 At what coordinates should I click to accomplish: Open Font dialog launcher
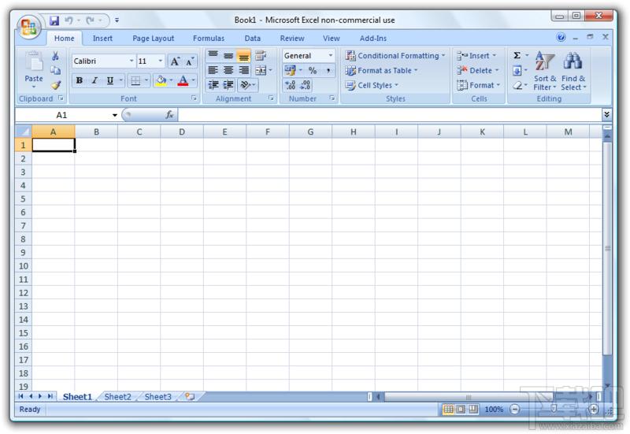click(x=194, y=98)
